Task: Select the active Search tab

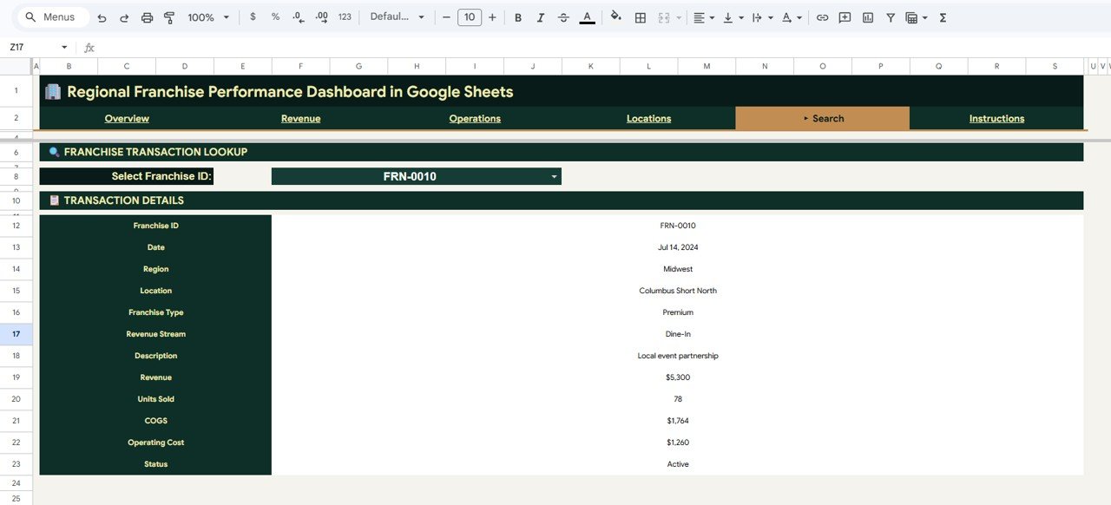Action: coord(823,118)
